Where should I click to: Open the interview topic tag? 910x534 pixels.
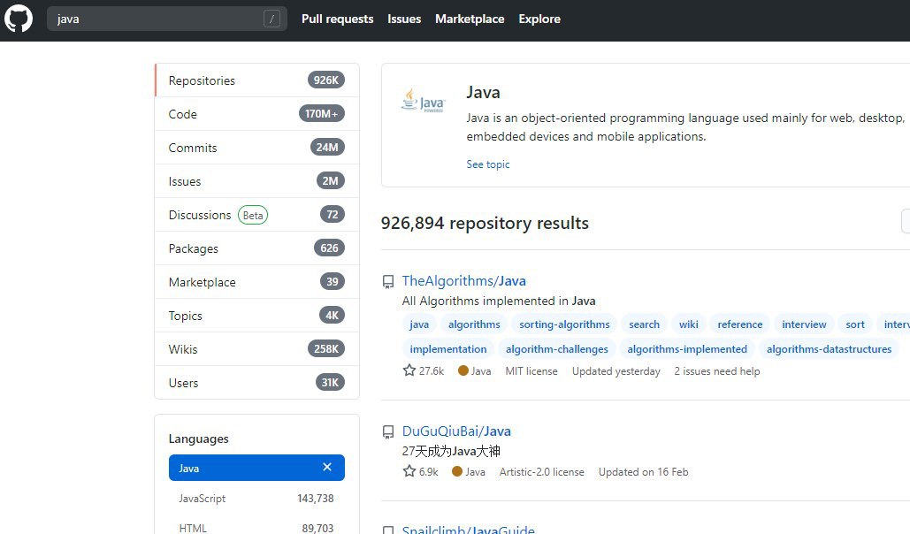coord(804,324)
